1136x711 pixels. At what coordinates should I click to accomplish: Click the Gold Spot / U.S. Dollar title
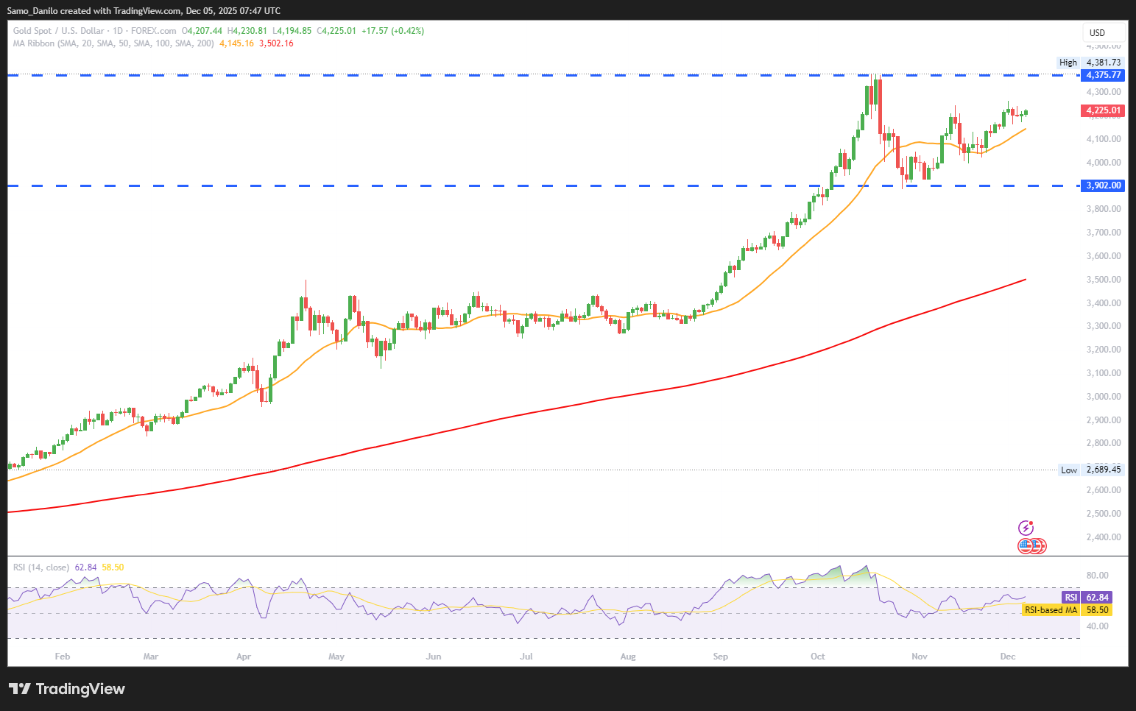[58, 31]
